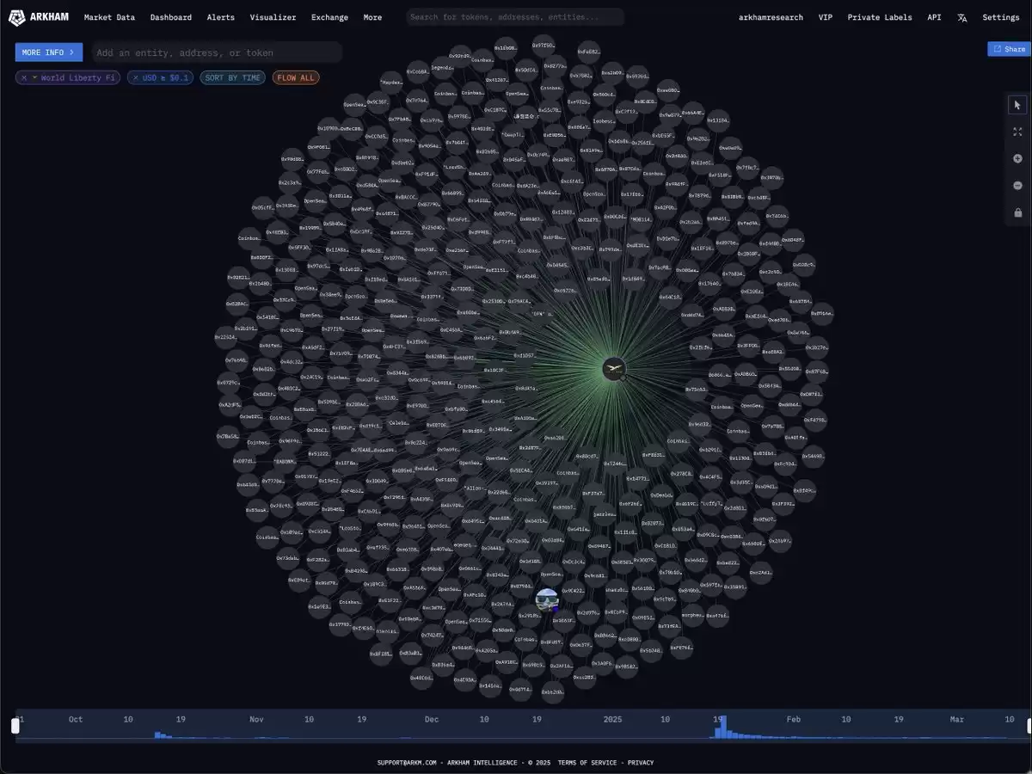Remove the World Liberty Fi filter chip
The image size is (1032, 774).
pos(23,77)
